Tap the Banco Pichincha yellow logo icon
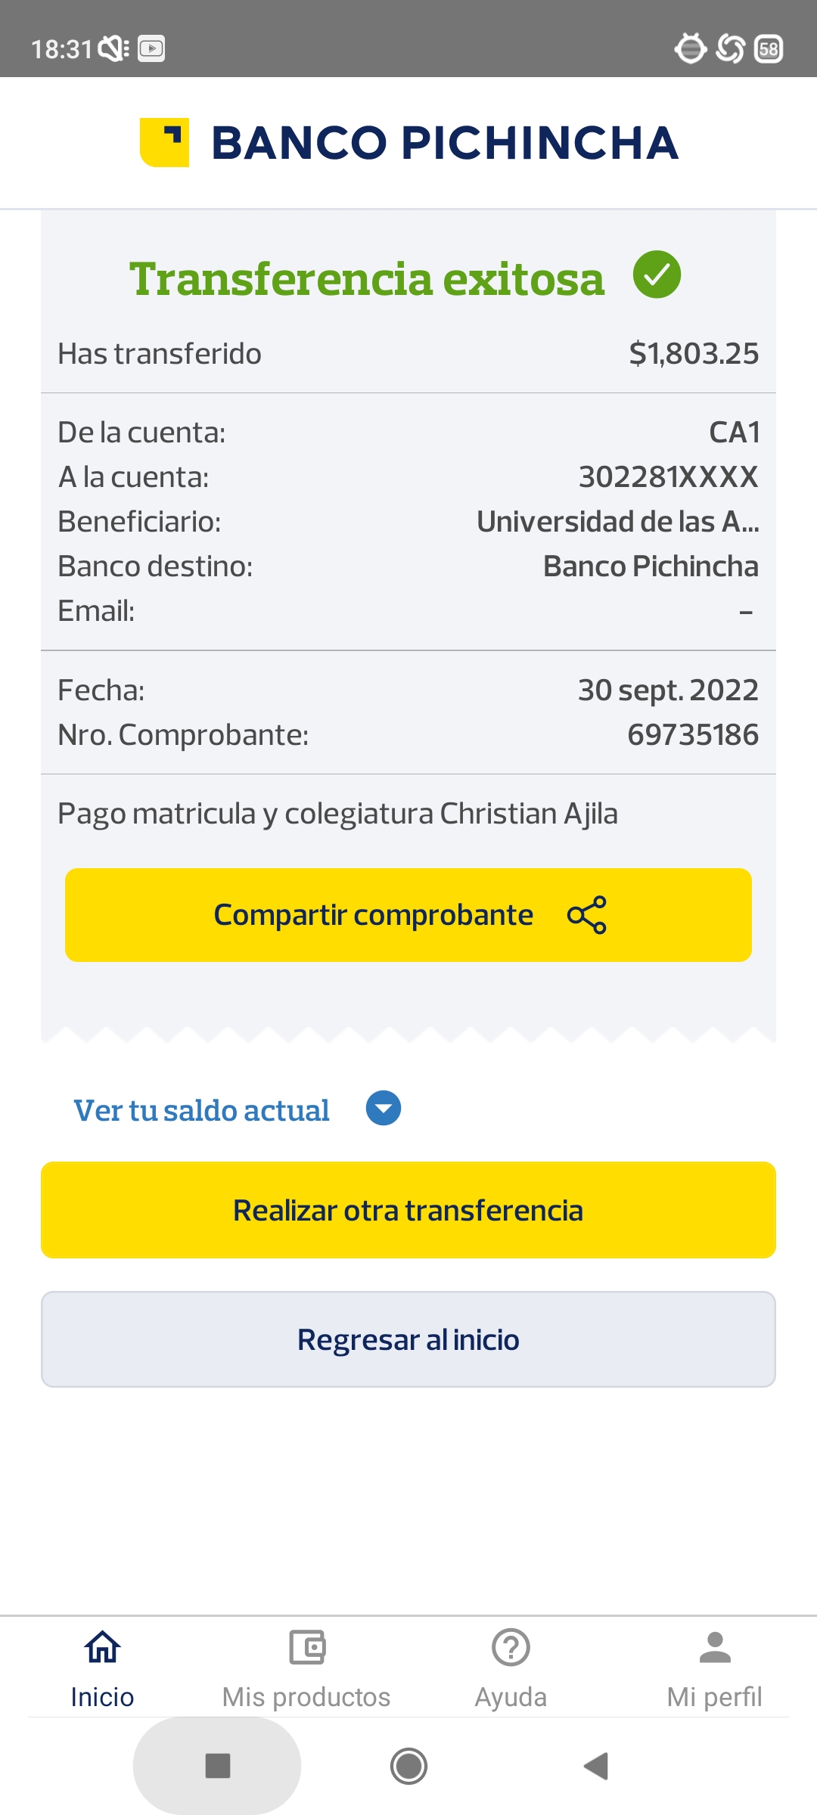 tap(164, 142)
